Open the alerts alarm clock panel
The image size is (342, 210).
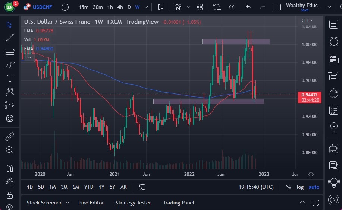(x=333, y=41)
